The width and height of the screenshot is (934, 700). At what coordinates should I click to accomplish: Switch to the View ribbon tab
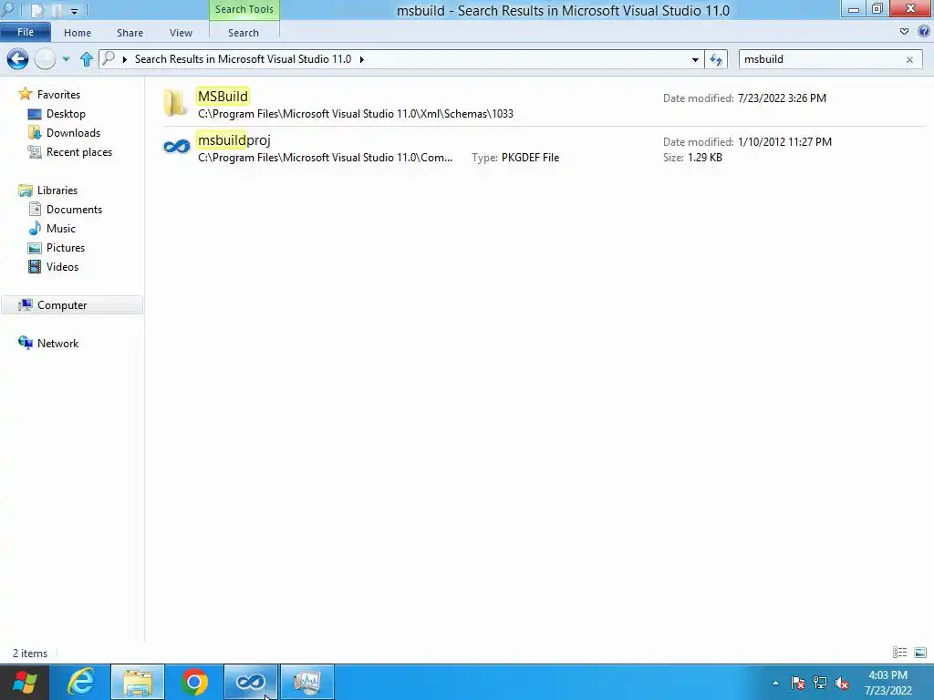coord(181,33)
